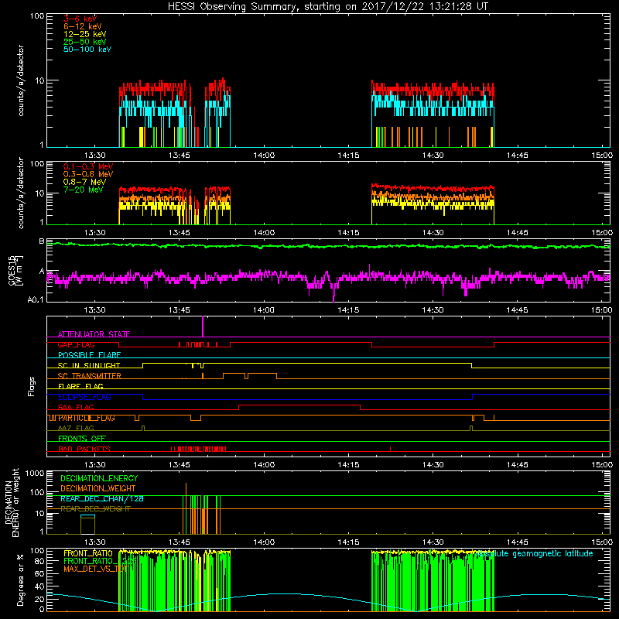Click the 14:00 tick under top plot

(264, 156)
